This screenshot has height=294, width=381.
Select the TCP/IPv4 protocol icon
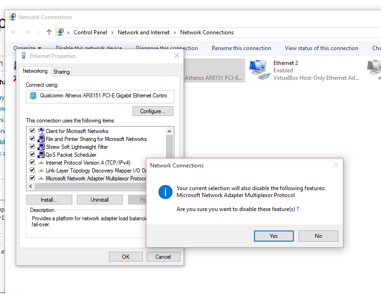tap(41, 162)
